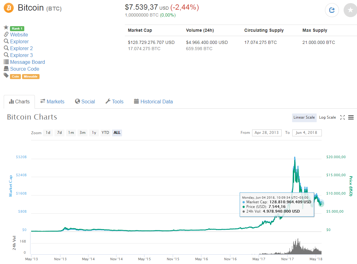Click the orange Coin tag

(16, 77)
